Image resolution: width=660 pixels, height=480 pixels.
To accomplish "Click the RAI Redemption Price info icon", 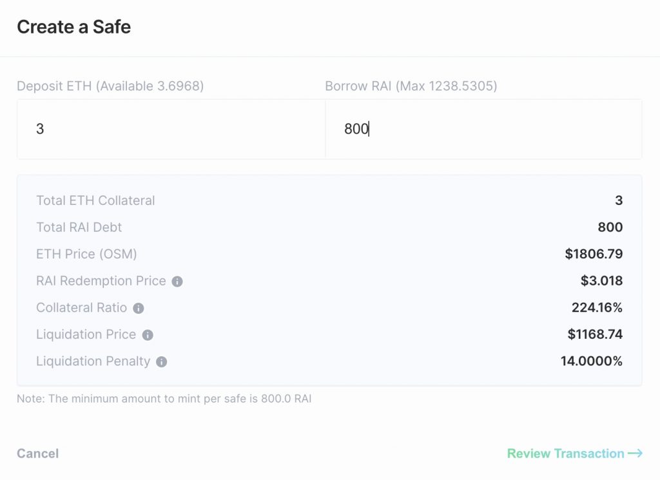I will tap(177, 282).
